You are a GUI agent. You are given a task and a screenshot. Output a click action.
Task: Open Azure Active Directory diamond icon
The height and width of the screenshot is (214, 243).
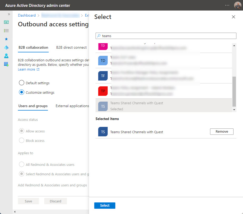(6, 47)
